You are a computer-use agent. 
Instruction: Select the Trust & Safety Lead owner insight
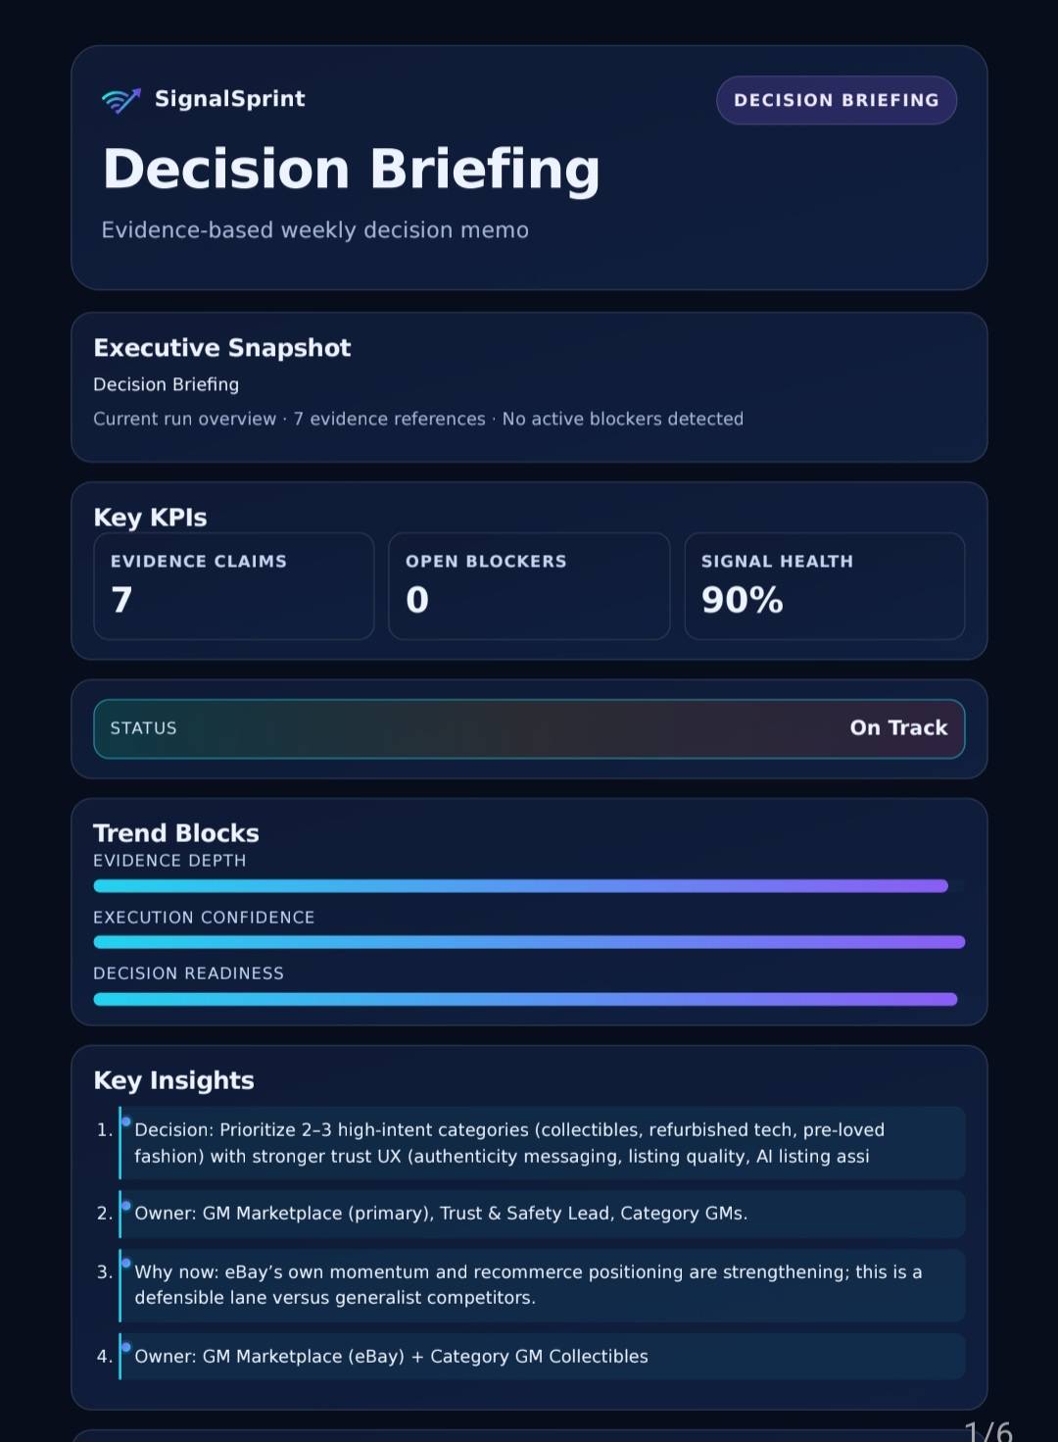pos(542,1214)
